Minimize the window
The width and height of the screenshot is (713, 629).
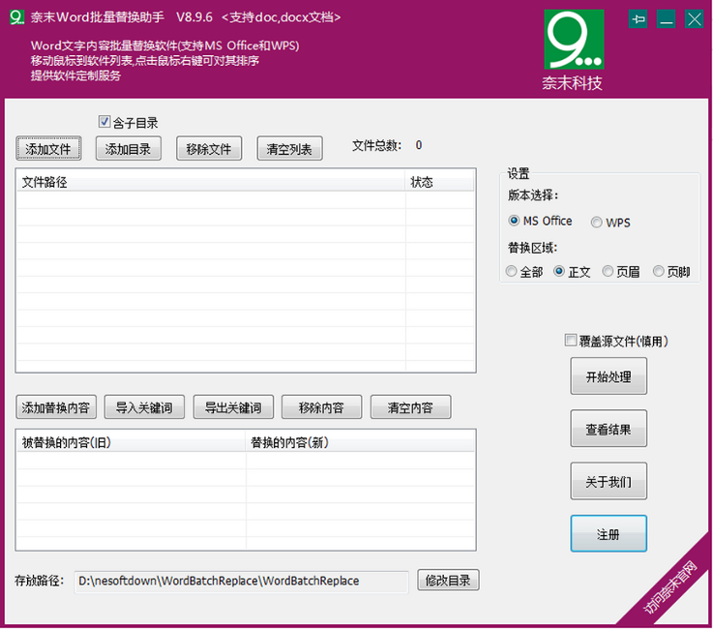[667, 19]
